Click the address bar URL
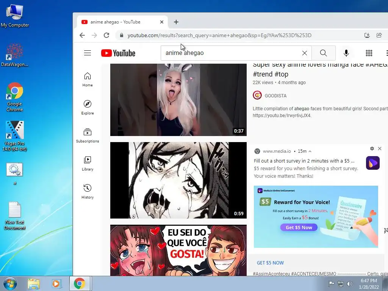This screenshot has width=388, height=291. tap(219, 35)
